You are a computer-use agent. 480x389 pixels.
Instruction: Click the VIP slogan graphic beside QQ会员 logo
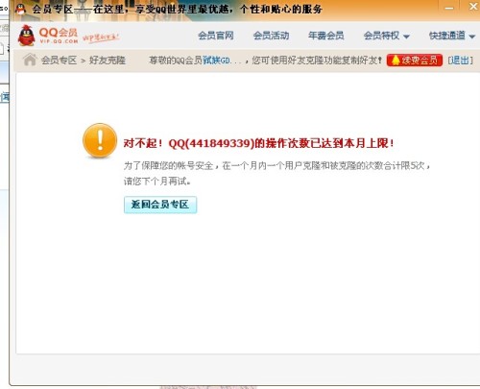coord(101,37)
